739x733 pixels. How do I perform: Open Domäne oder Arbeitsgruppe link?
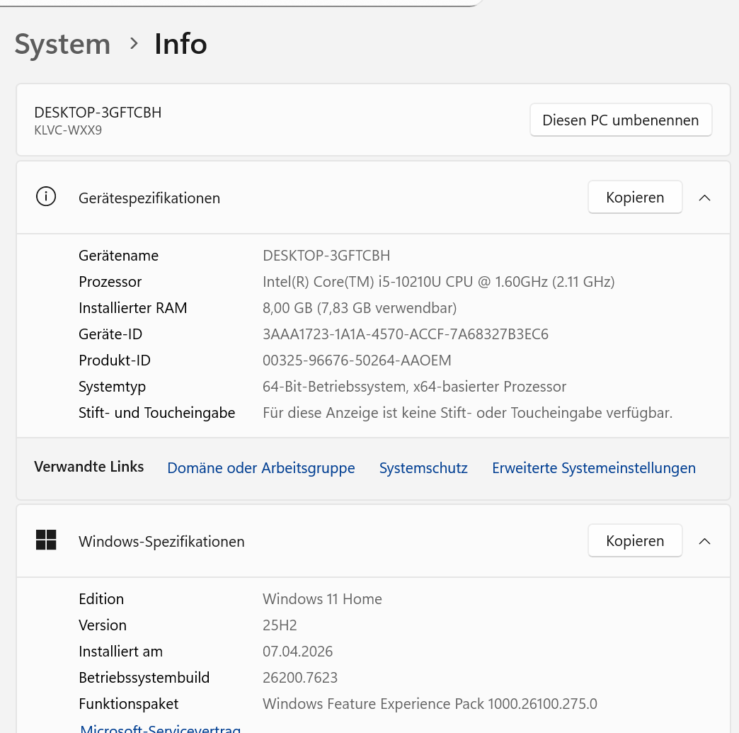[261, 468]
